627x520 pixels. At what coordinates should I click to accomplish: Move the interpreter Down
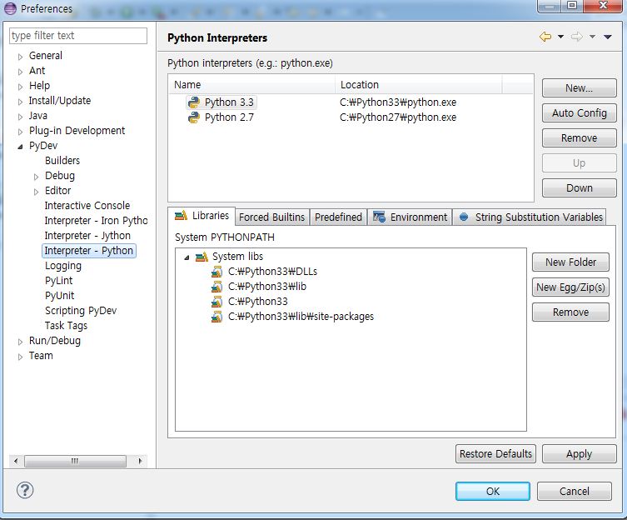click(579, 187)
